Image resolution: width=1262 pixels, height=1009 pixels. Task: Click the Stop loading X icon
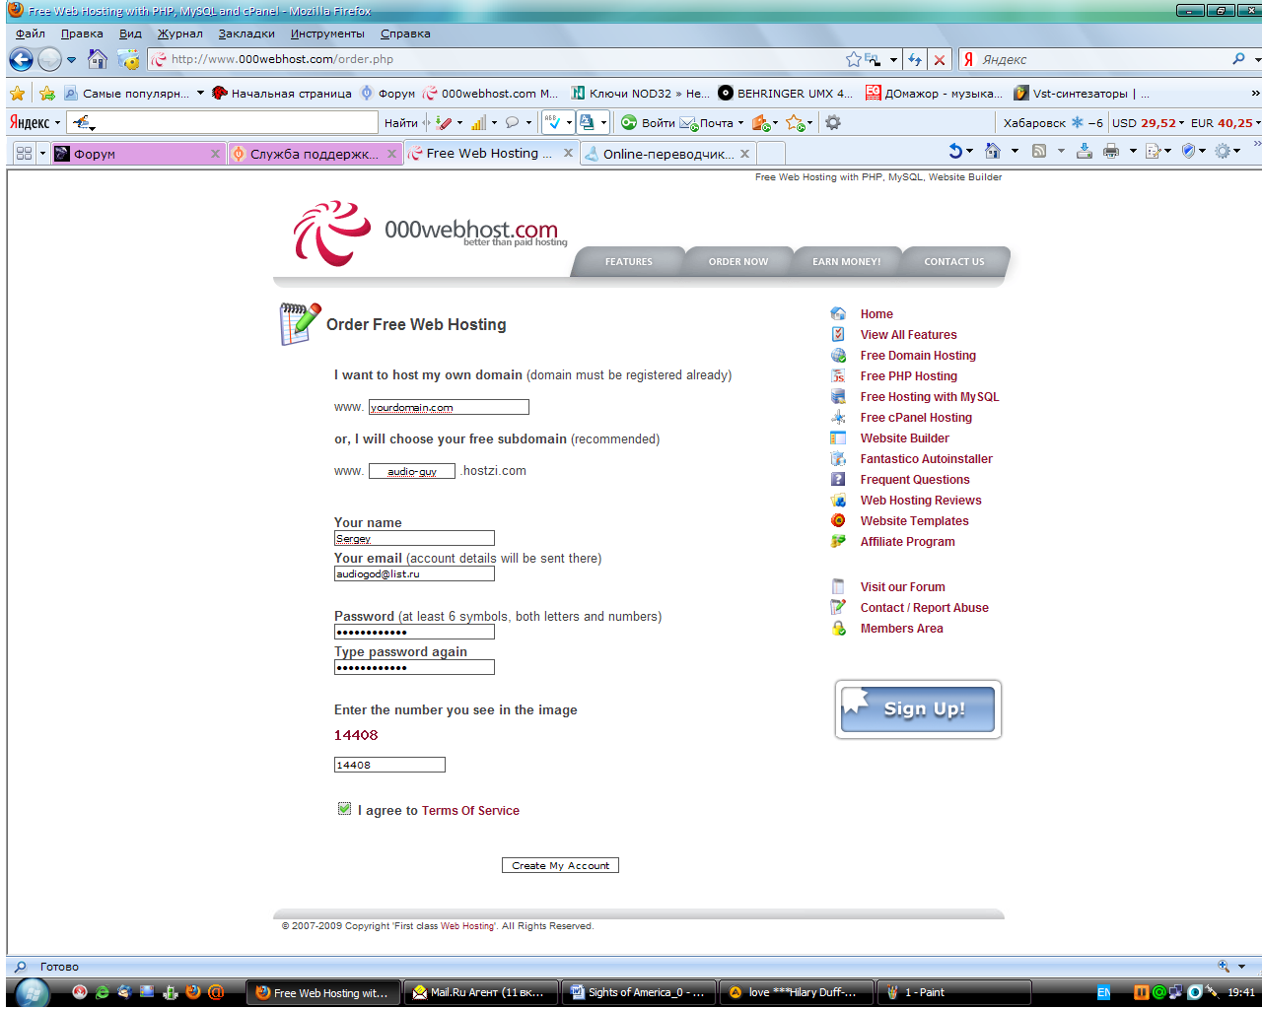tap(940, 60)
